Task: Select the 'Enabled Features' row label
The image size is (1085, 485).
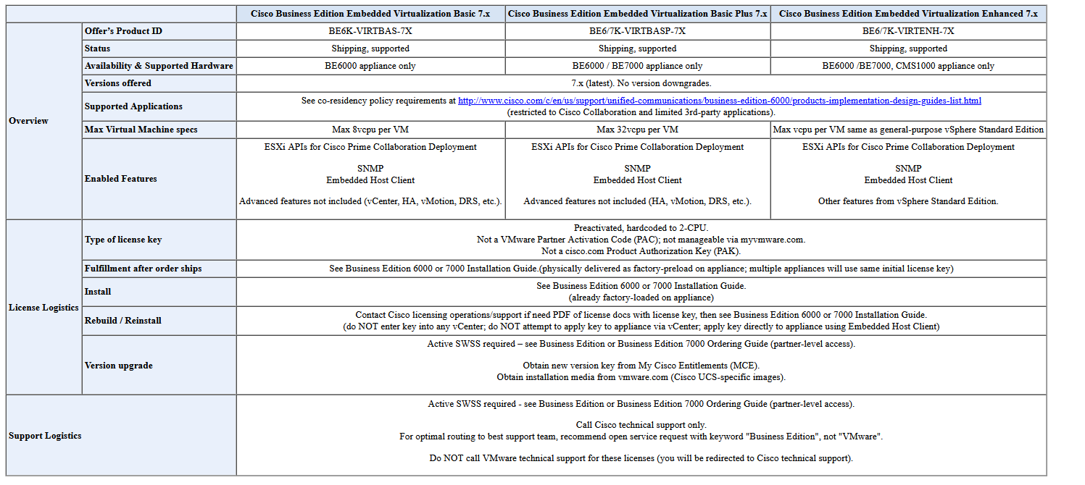Action: (x=121, y=179)
